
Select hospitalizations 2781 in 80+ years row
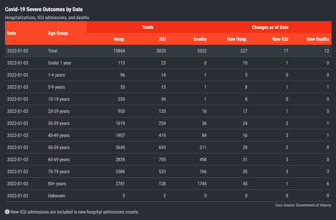pyautogui.click(x=120, y=183)
